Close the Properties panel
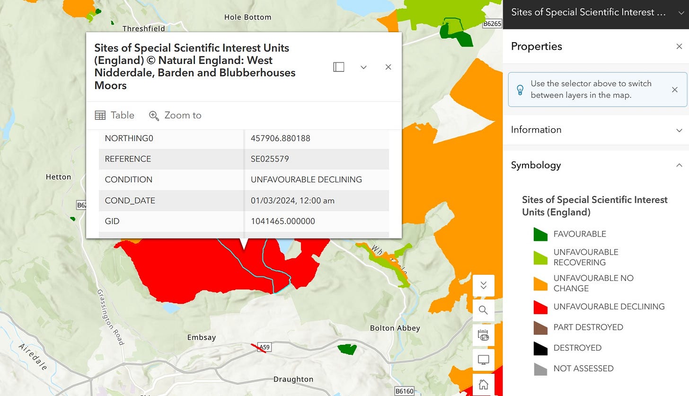This screenshot has width=689, height=396. point(679,46)
